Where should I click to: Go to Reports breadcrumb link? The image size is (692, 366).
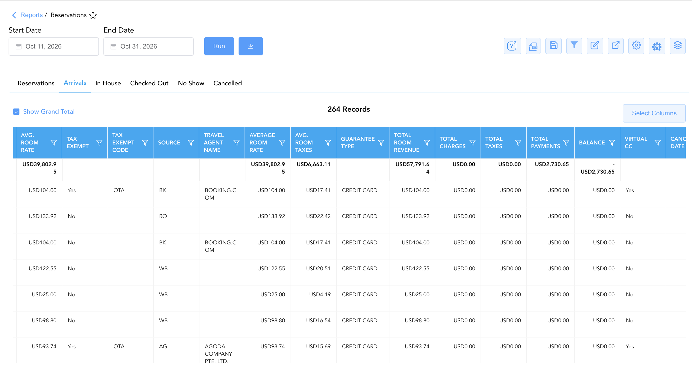(31, 15)
